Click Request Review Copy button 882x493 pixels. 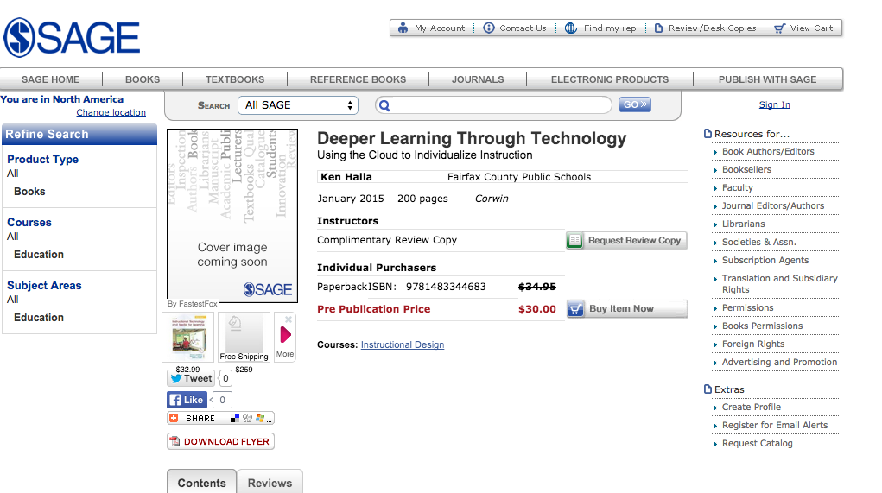pyautogui.click(x=626, y=241)
